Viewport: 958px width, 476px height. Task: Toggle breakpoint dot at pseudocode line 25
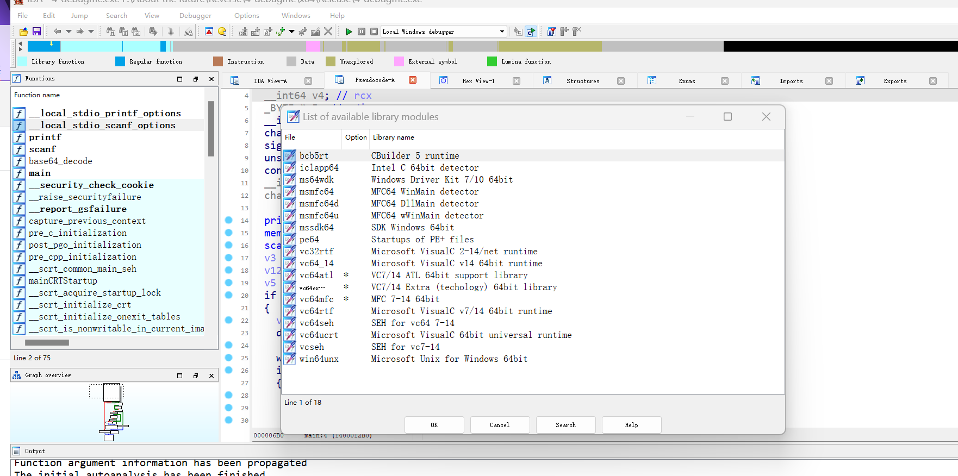[229, 358]
